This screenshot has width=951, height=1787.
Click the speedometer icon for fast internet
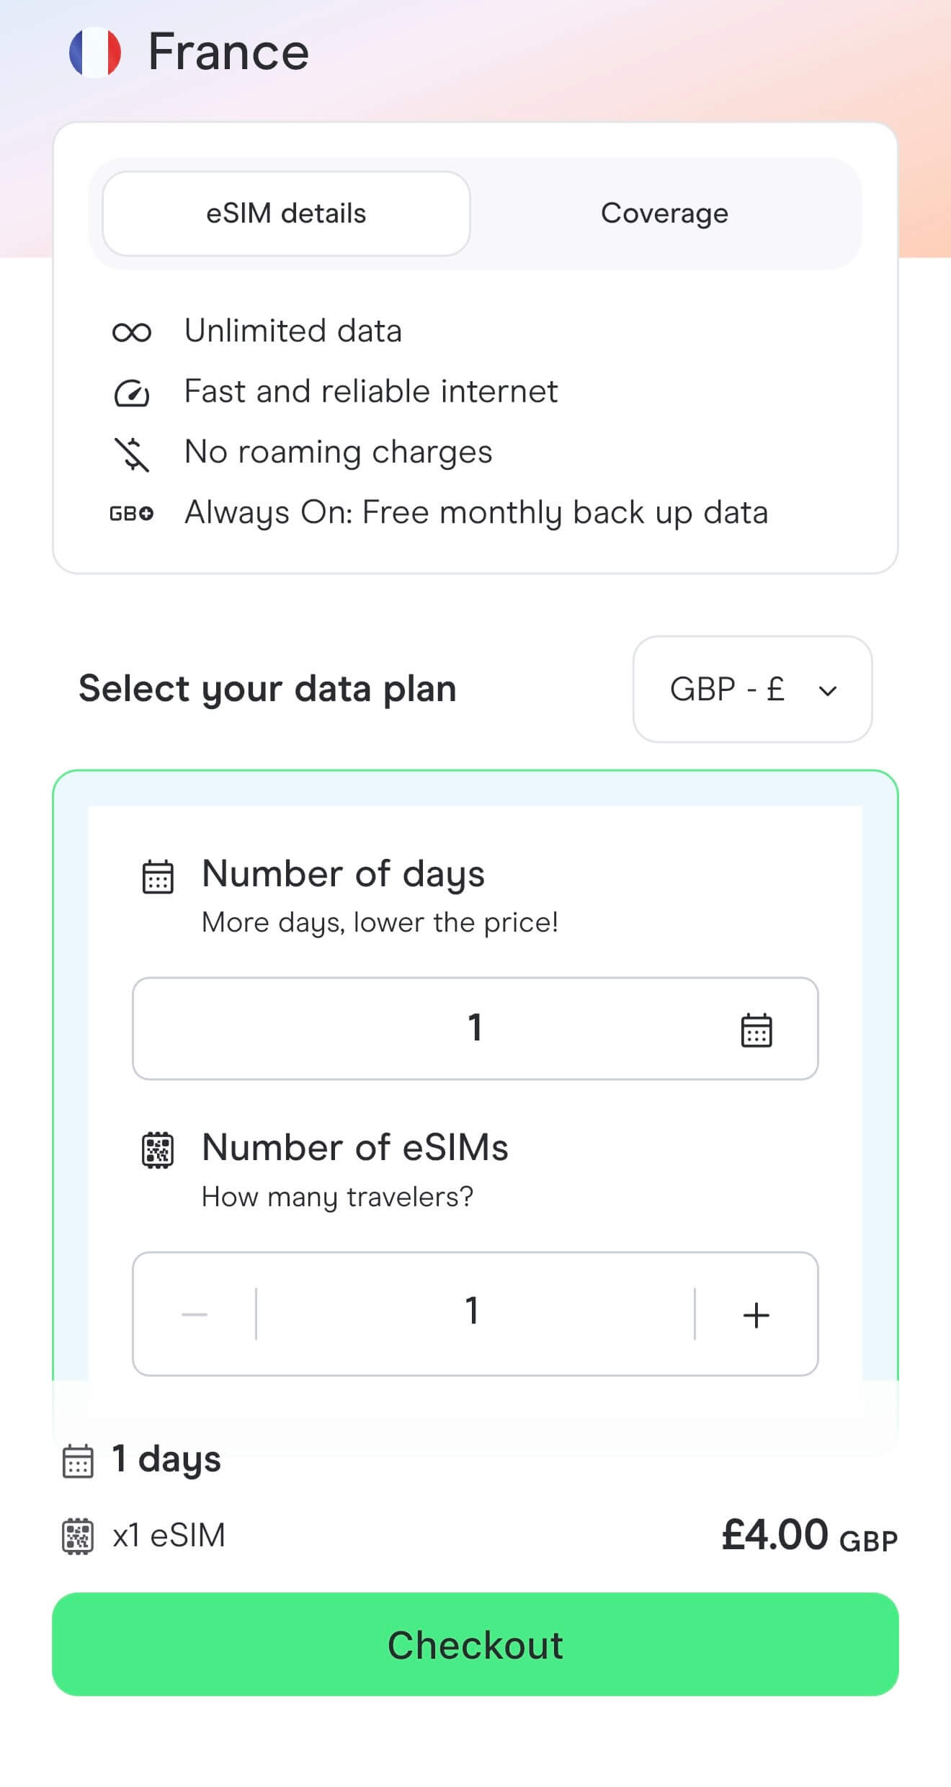click(x=132, y=393)
